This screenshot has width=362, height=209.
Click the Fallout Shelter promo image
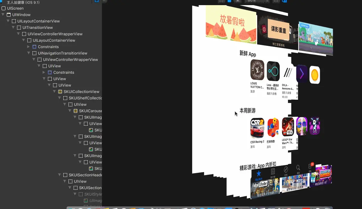pos(265,188)
